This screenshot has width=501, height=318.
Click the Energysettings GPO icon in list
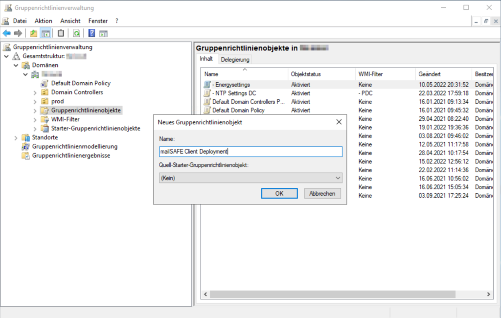(207, 85)
